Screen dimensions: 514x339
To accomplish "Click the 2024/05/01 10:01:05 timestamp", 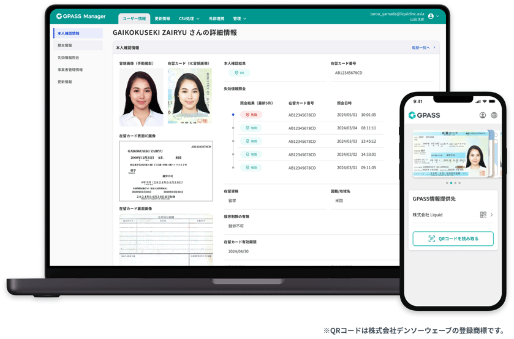I will 357,115.
